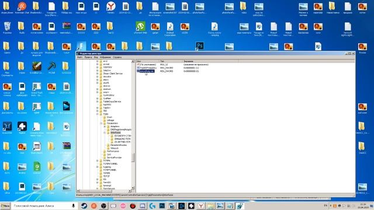Click the microphone icon in the Алиса box
Screen dimensions: 374x210
73,206
